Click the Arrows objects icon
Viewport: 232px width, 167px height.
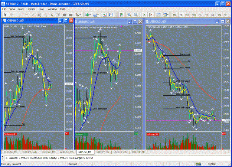pyautogui.click(x=77, y=14)
